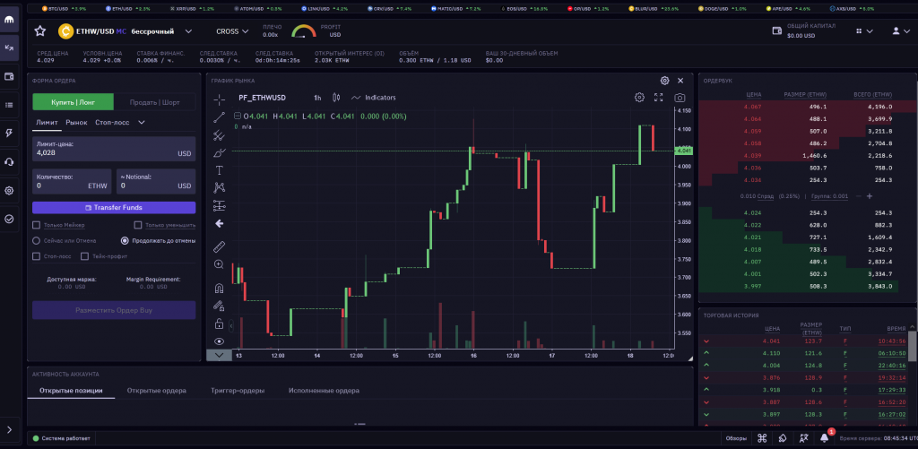Image resolution: width=918 pixels, height=449 pixels.
Task: Select the ruler measure tool
Action: pos(220,246)
